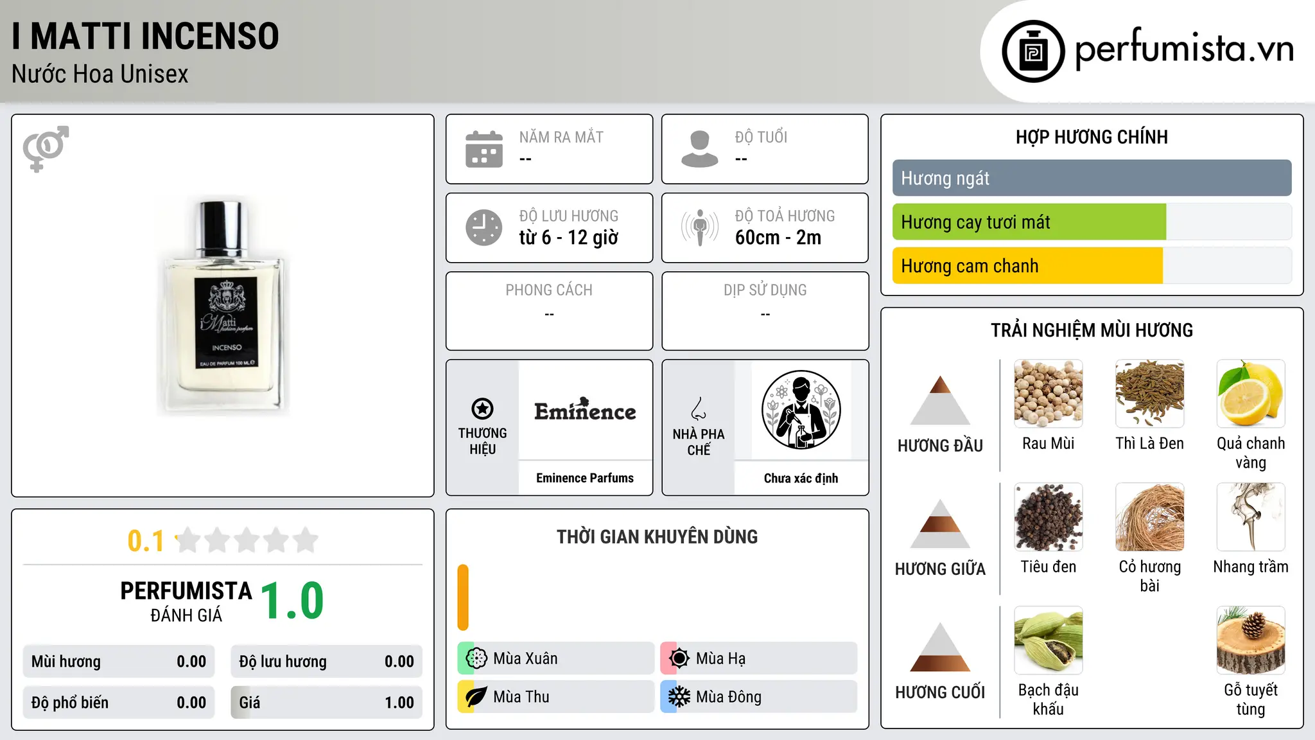Screen dimensions: 1315x740
Task: Click the nose icon above Nhà pha chế
Action: (699, 409)
